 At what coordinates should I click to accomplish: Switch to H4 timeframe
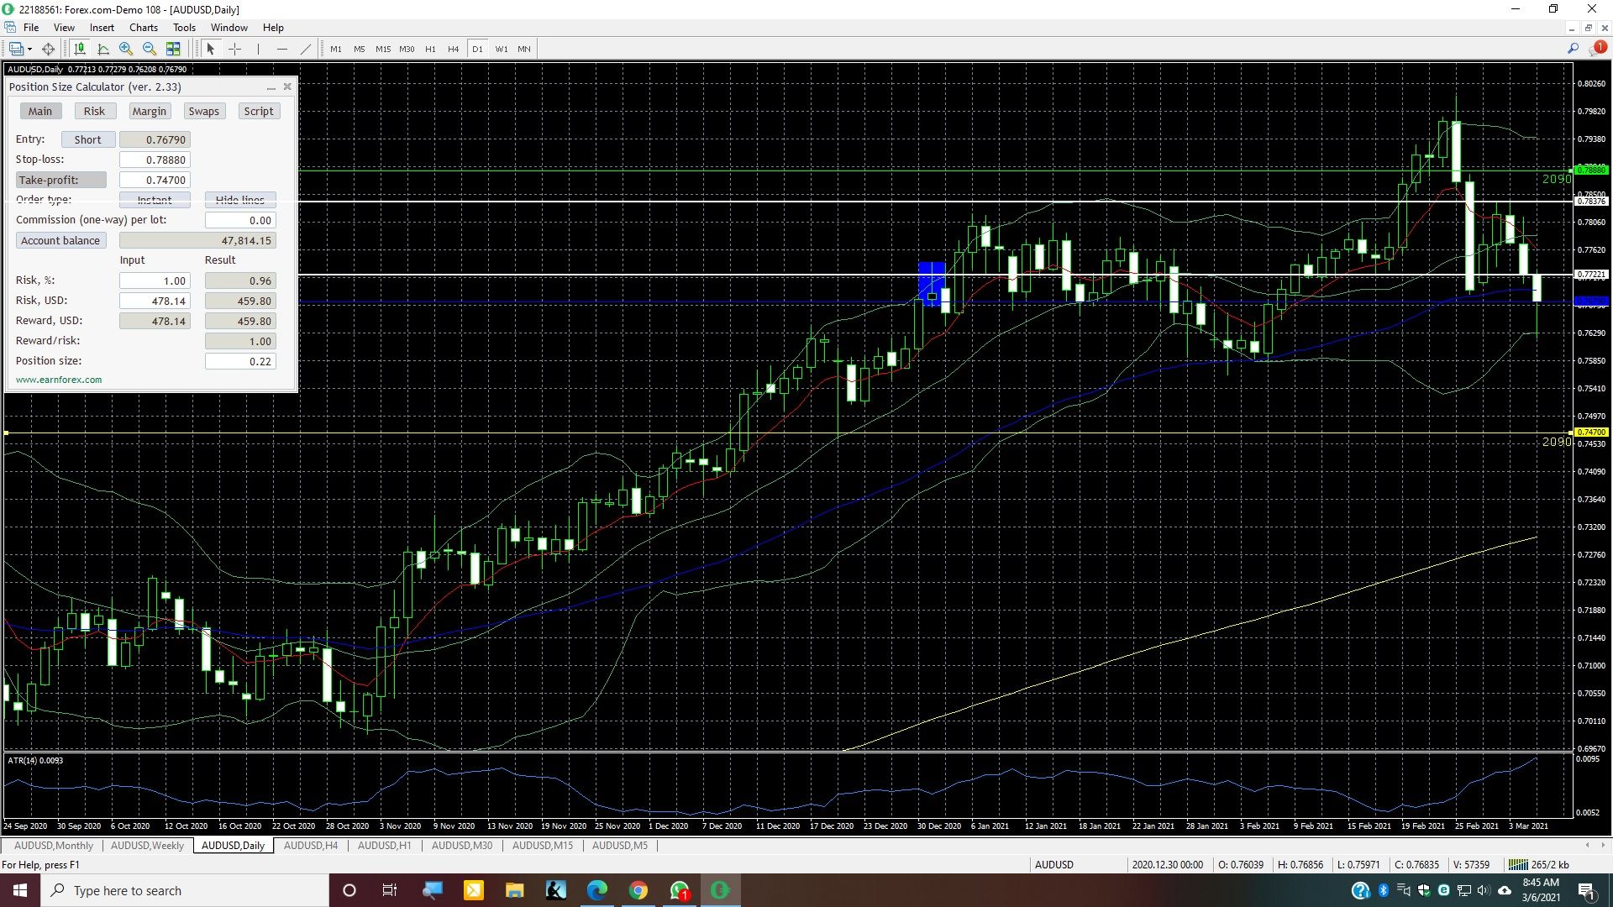pos(454,49)
